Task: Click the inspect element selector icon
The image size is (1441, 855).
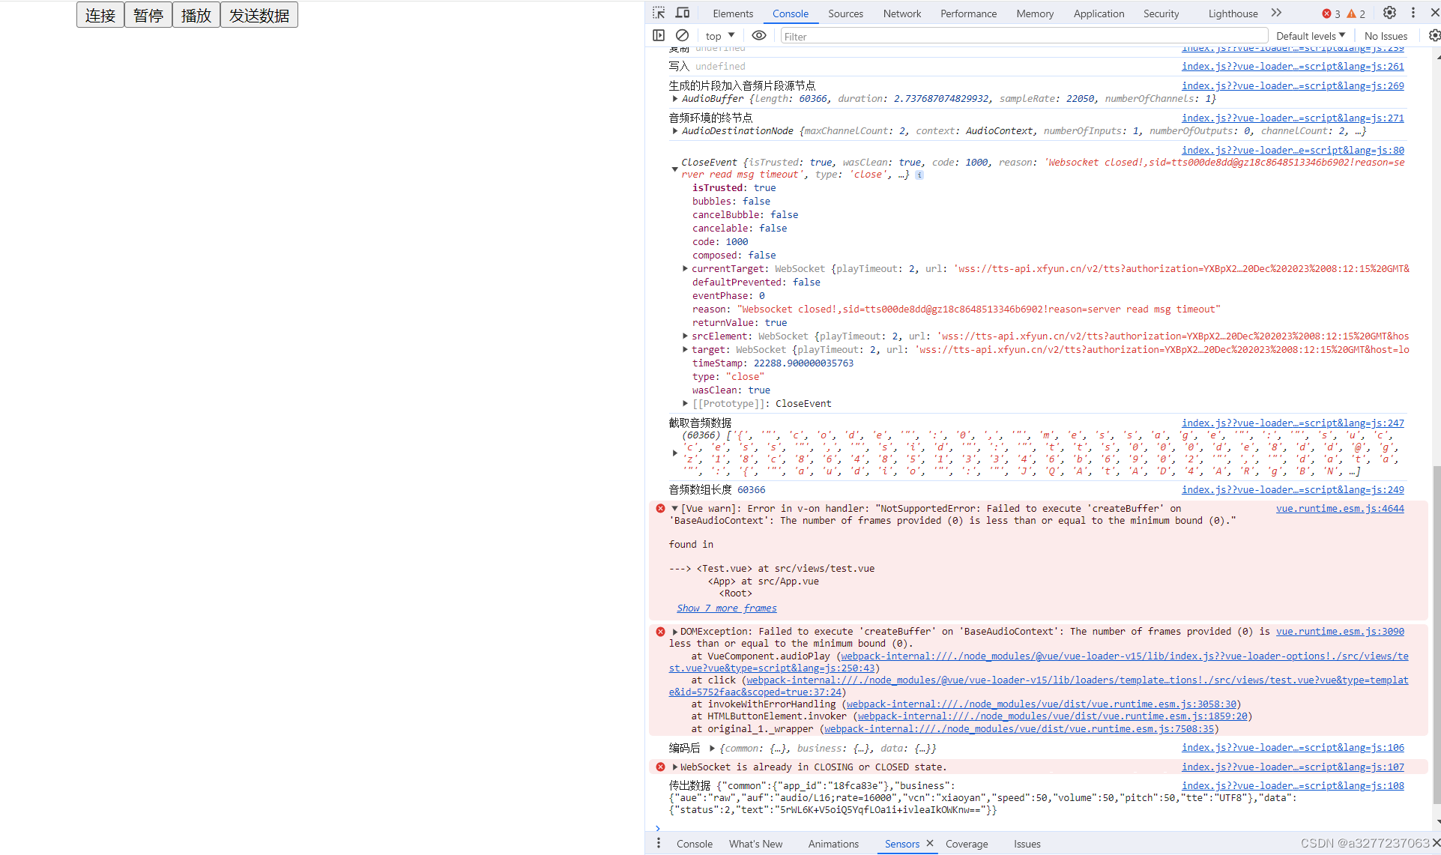Action: click(659, 13)
